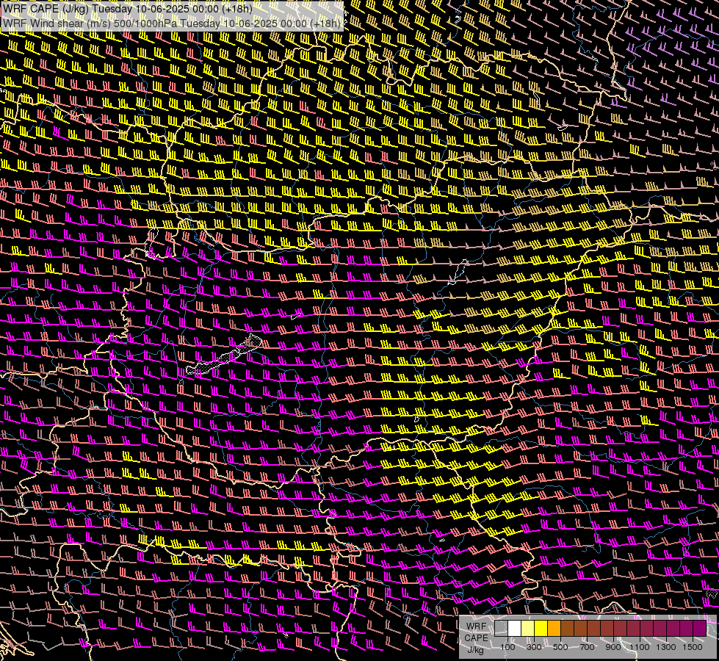Select the last purple CAPE legend swatch
719x661 pixels.
pos(700,629)
